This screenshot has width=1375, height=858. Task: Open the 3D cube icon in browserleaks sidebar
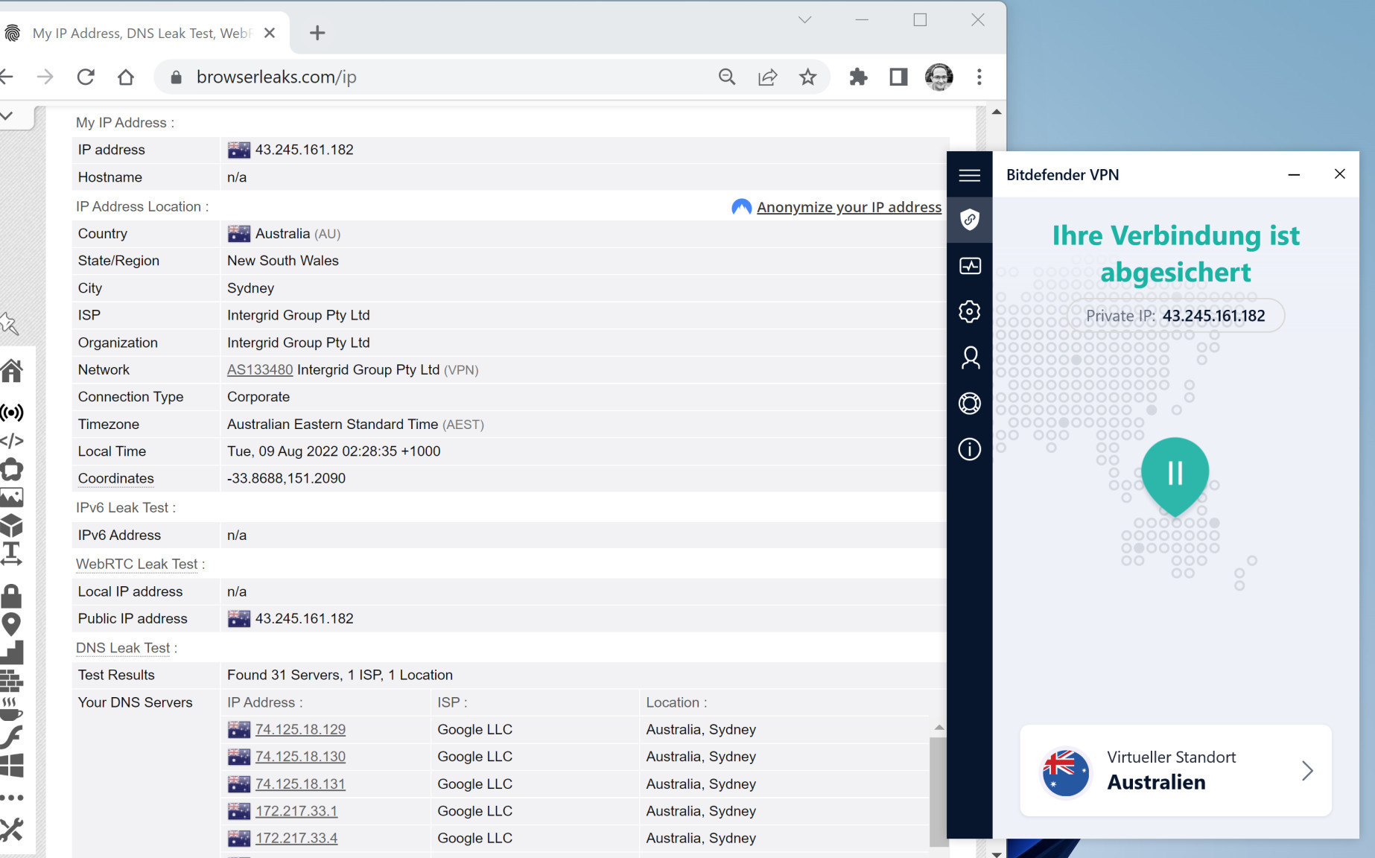pyautogui.click(x=12, y=525)
